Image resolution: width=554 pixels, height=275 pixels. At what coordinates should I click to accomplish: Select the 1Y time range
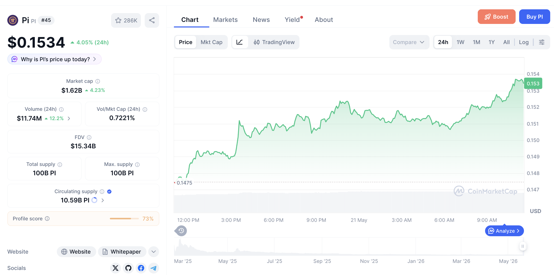(x=492, y=42)
